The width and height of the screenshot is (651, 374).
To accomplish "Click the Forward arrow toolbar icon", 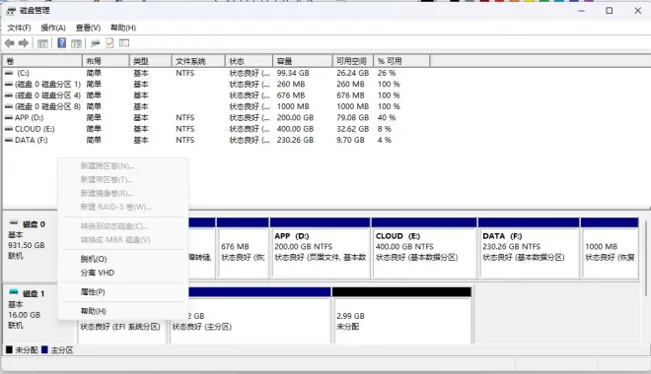I will click(24, 43).
